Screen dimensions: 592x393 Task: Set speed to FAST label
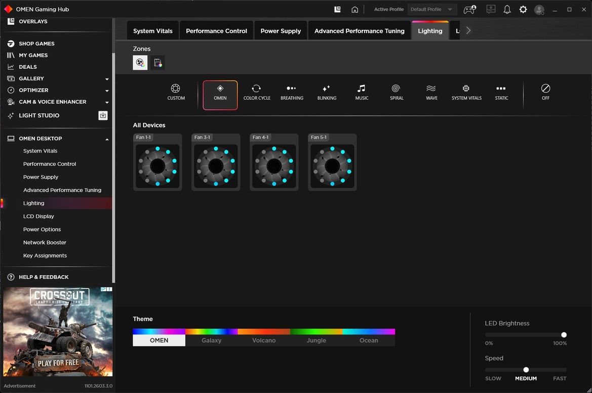[560, 378]
